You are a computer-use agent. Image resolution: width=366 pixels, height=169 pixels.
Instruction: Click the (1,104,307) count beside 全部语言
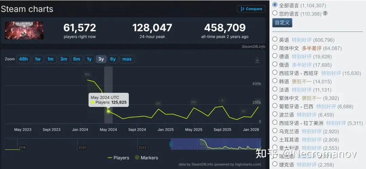click(x=313, y=5)
